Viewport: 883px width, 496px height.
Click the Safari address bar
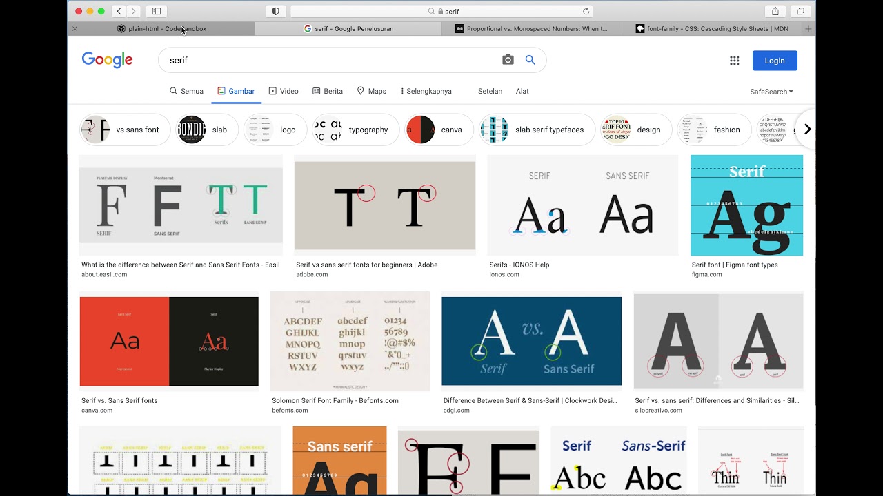(441, 11)
